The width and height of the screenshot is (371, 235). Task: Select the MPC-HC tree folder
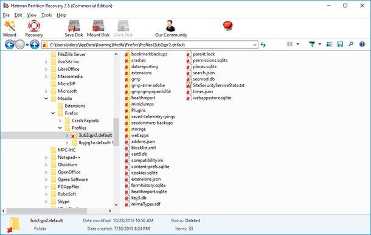click(x=63, y=150)
